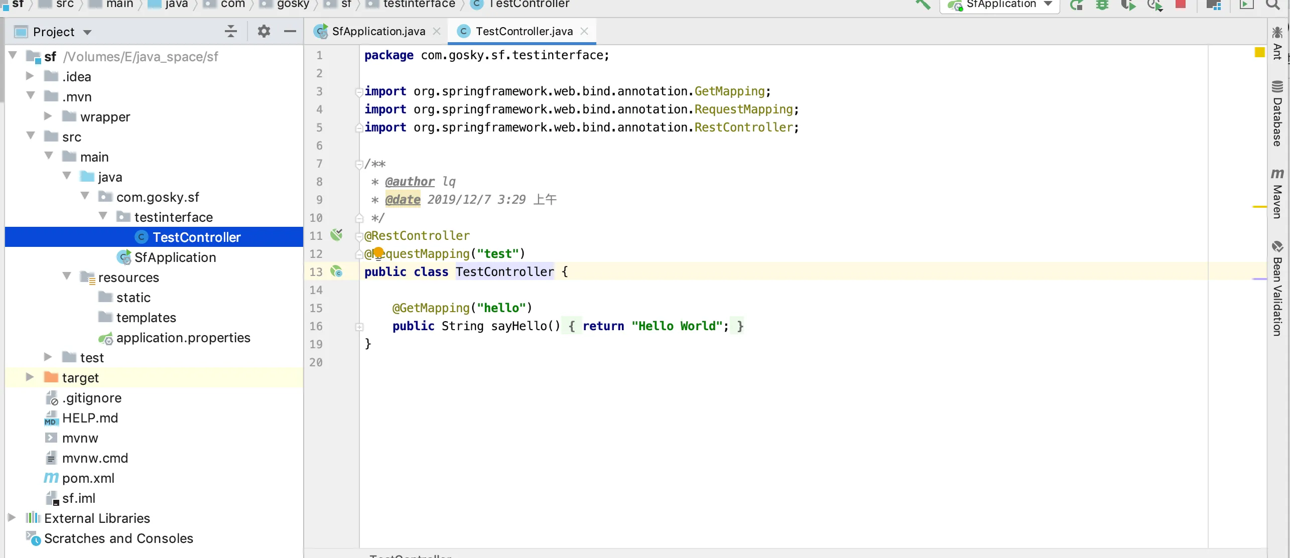Click the Debug bug icon
The image size is (1290, 558).
click(1102, 5)
